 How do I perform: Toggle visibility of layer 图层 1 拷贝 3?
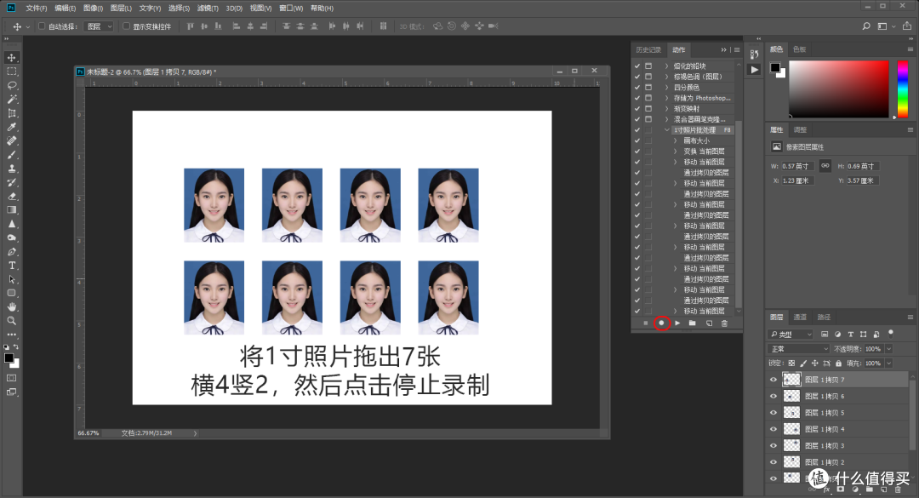(x=773, y=444)
